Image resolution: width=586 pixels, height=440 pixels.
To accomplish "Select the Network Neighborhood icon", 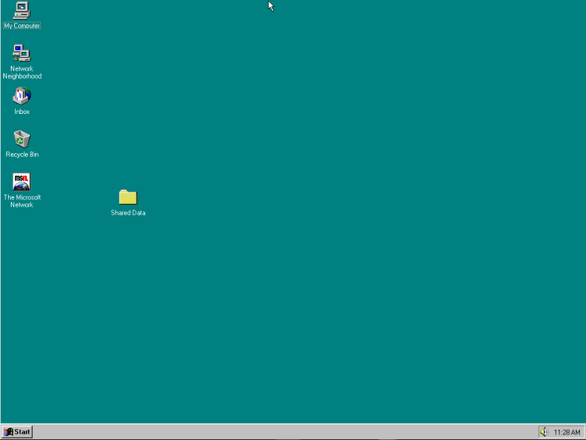I will point(22,53).
